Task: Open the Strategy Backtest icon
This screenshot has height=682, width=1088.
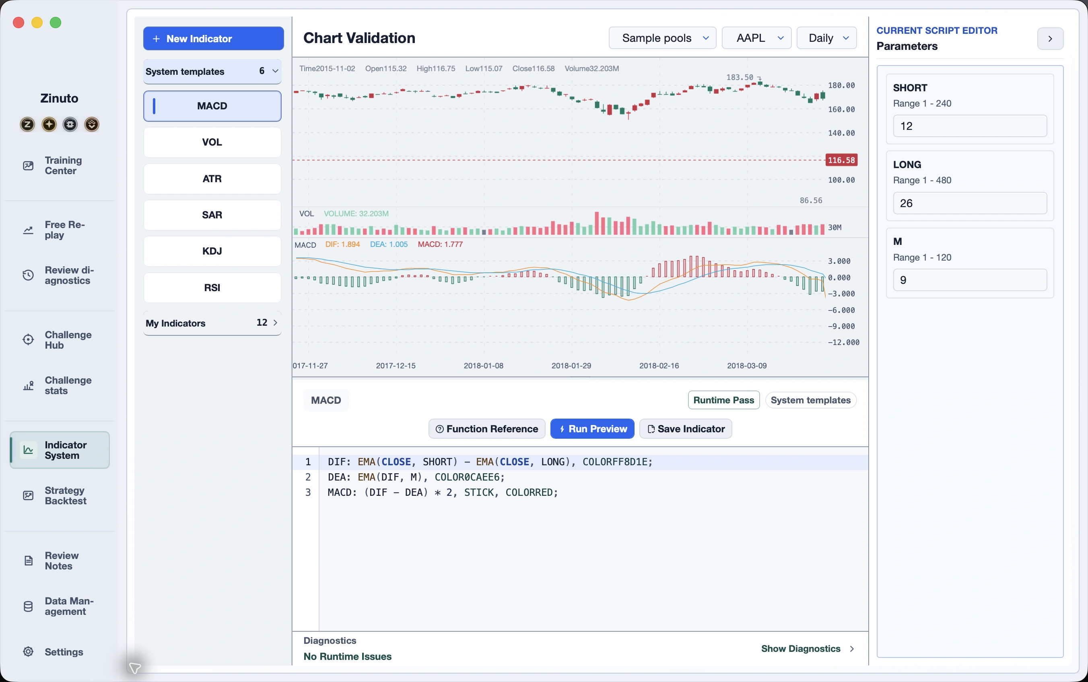Action: pos(28,495)
